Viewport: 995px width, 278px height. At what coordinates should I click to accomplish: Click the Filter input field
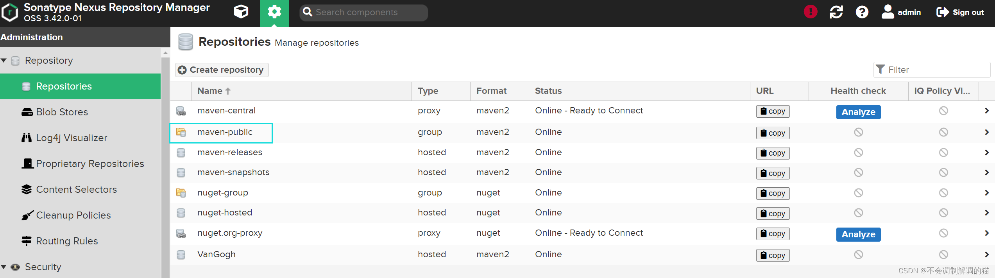[x=932, y=70]
